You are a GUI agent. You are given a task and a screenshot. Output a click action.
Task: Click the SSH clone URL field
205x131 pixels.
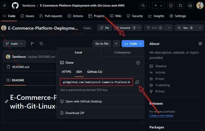[x=96, y=82]
